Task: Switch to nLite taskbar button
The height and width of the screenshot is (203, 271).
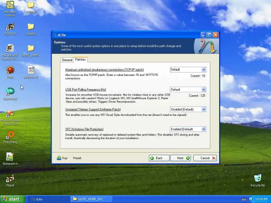Action: point(49,199)
